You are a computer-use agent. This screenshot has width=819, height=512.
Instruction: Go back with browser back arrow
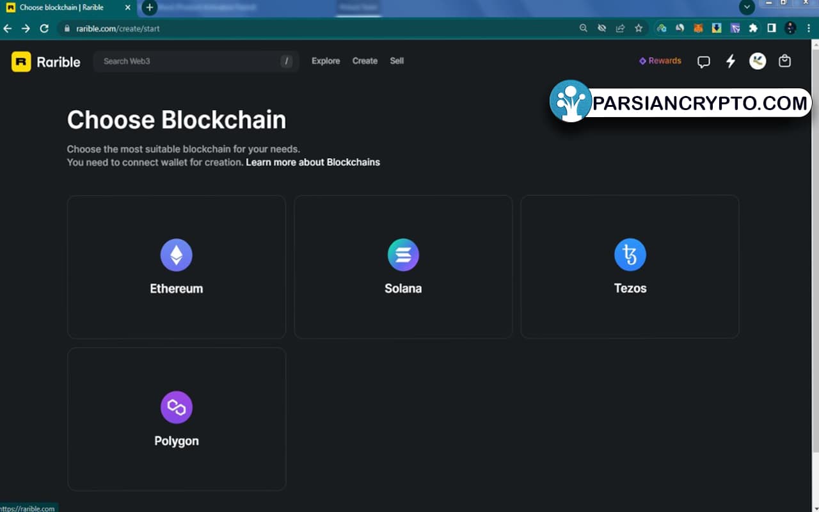coord(8,28)
